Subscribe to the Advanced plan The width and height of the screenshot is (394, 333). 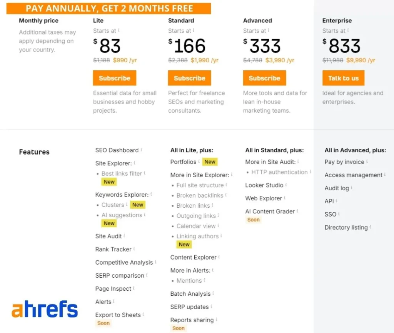pos(264,78)
